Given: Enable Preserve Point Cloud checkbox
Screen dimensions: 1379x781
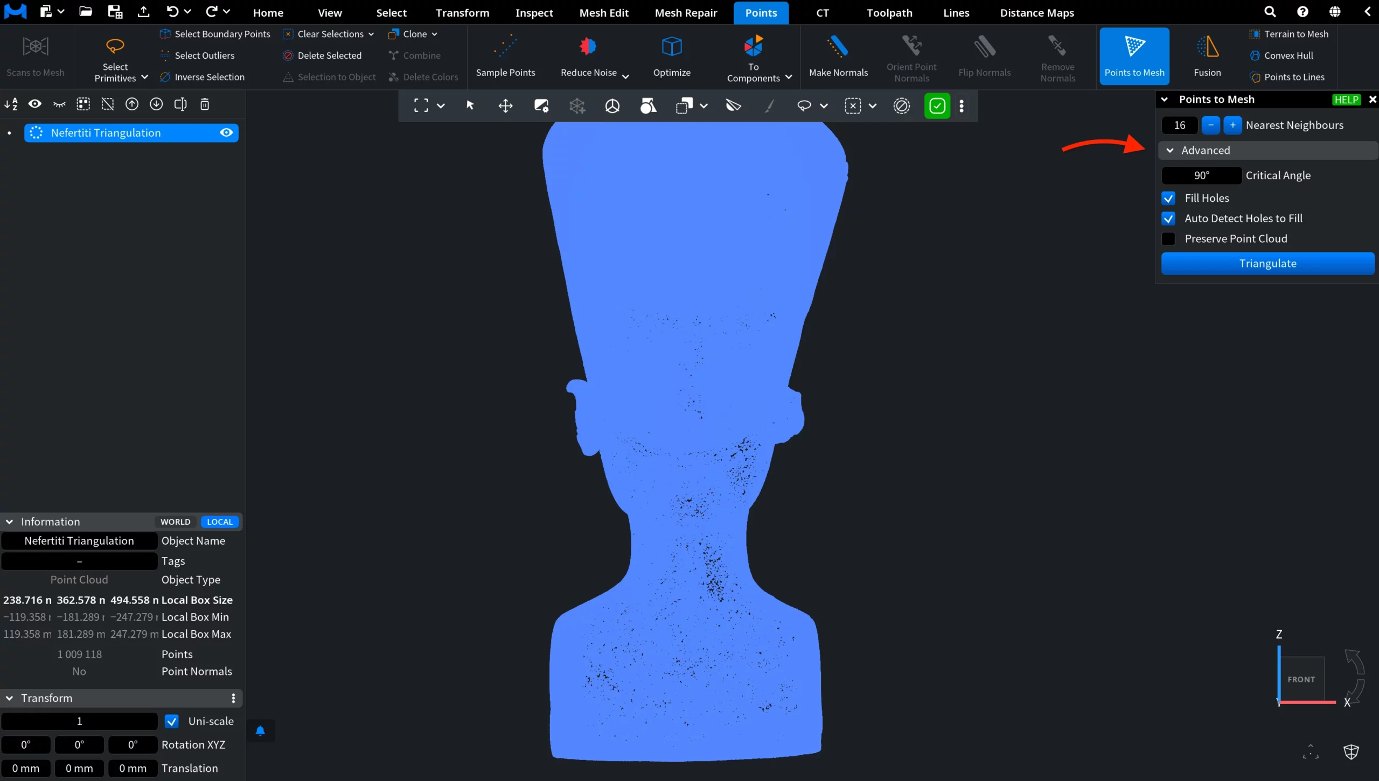Looking at the screenshot, I should pyautogui.click(x=1168, y=239).
